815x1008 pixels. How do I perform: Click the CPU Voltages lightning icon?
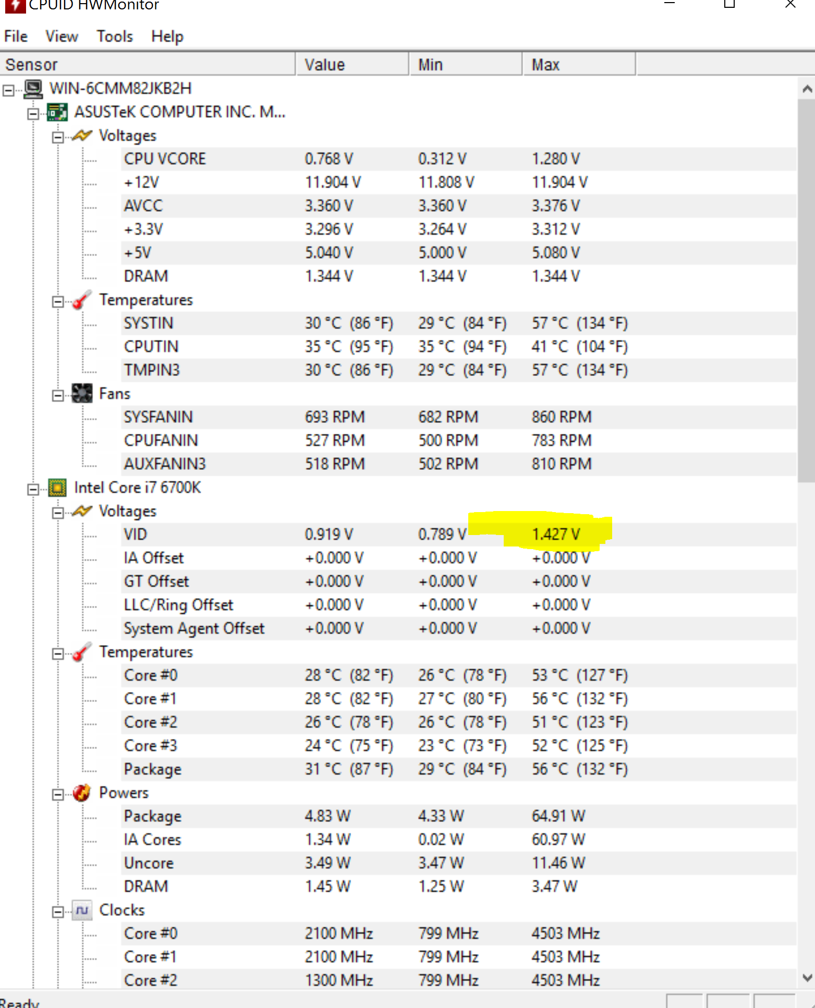[82, 511]
